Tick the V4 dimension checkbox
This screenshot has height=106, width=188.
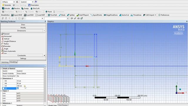click(3, 86)
